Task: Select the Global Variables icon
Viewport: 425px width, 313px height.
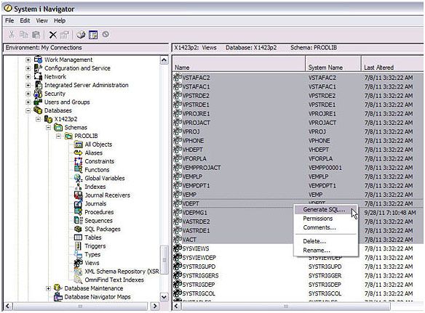Action: (x=79, y=178)
